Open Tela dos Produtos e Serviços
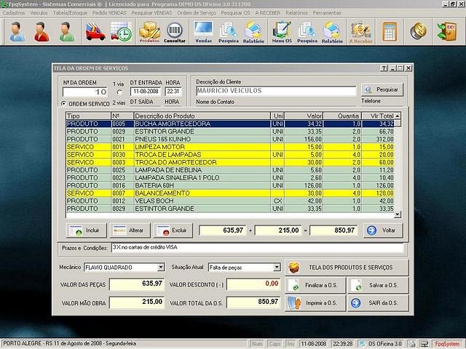The height and width of the screenshot is (349, 466). pyautogui.click(x=347, y=268)
